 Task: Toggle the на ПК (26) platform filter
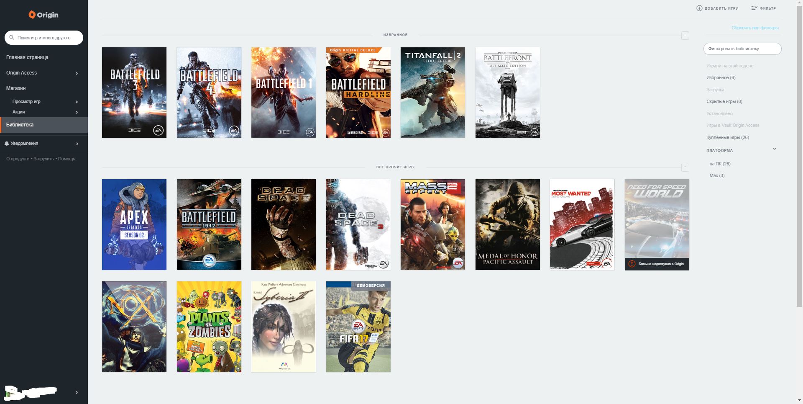pyautogui.click(x=720, y=164)
